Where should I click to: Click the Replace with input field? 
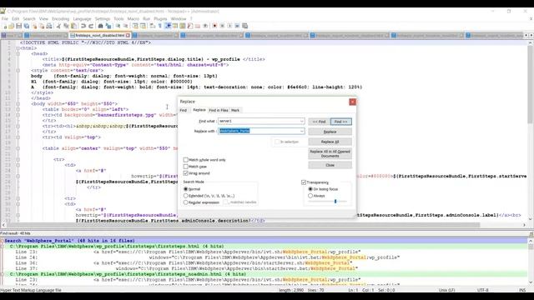point(261,131)
